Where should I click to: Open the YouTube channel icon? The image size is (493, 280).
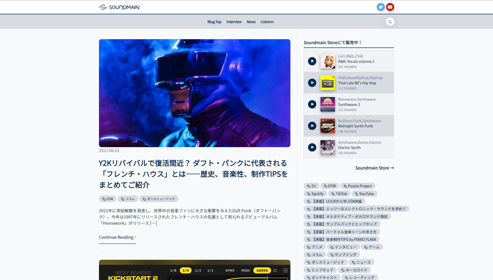coord(390,7)
